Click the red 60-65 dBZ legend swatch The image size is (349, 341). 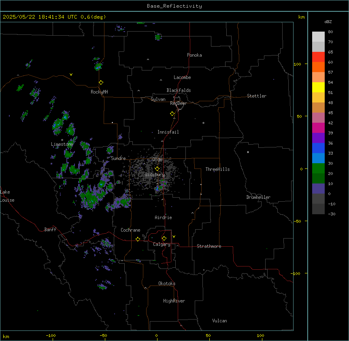(x=318, y=57)
